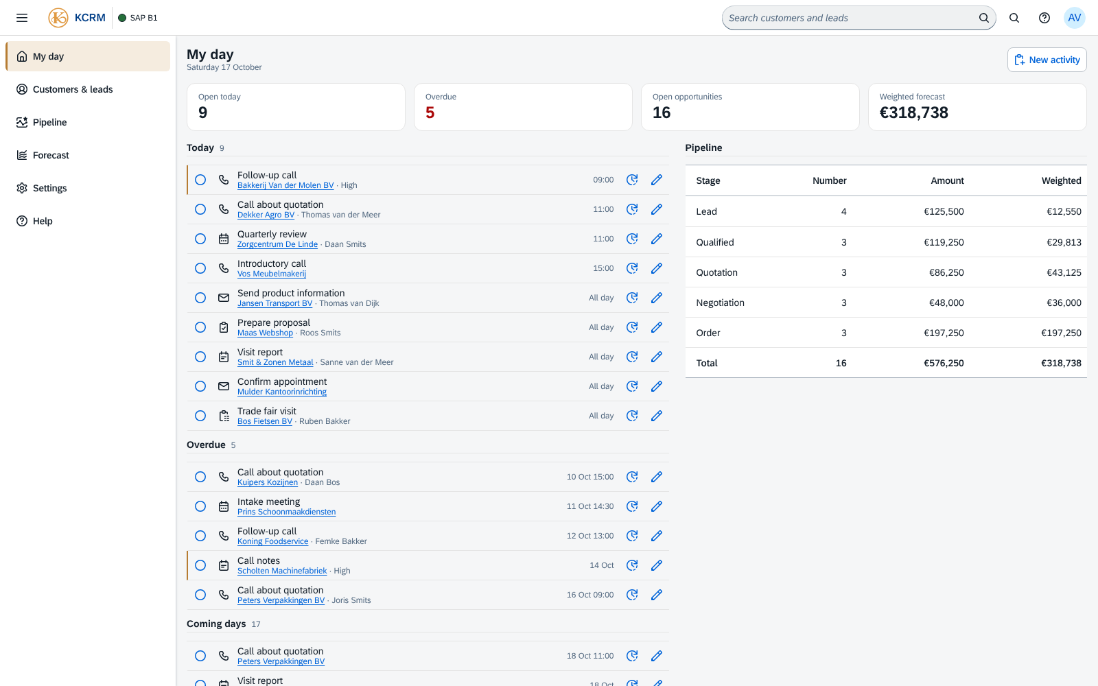
Task: Open Bakkerij Van der Molen BV customer link
Action: point(285,185)
